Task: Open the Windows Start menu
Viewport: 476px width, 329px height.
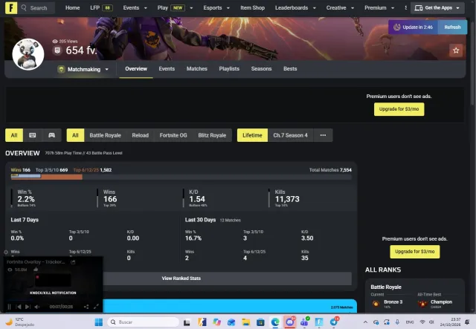Action: coord(99,322)
